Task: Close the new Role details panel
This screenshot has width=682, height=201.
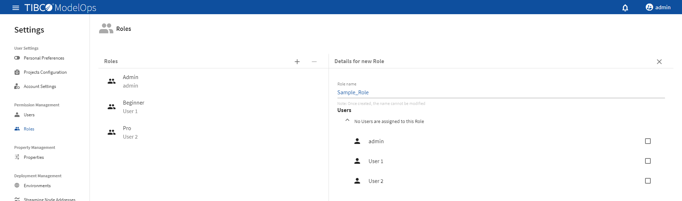Action: (659, 62)
